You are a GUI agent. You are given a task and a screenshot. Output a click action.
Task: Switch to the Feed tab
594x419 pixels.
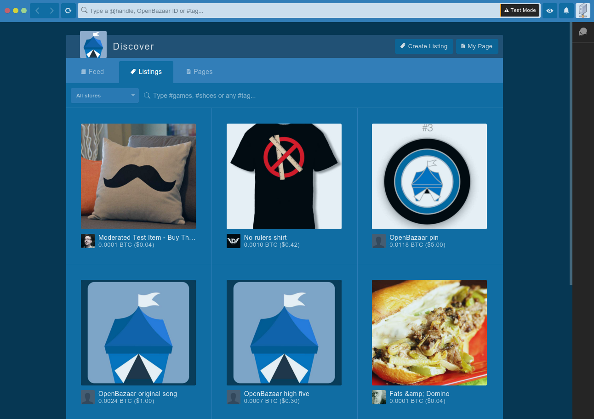click(92, 72)
